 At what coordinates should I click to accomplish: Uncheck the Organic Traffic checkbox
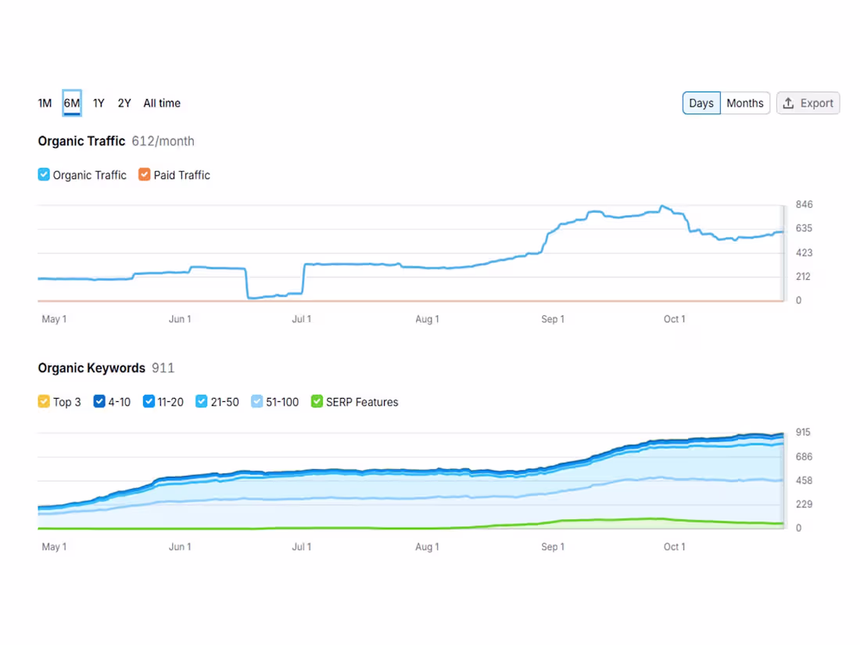[44, 174]
